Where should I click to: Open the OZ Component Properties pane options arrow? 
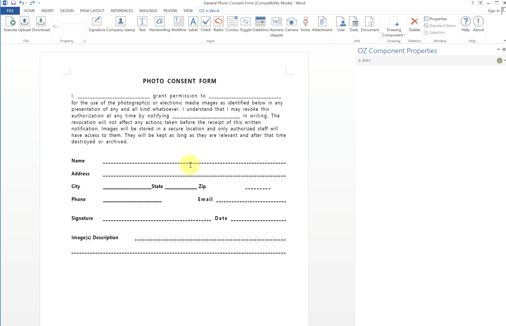tap(498, 49)
